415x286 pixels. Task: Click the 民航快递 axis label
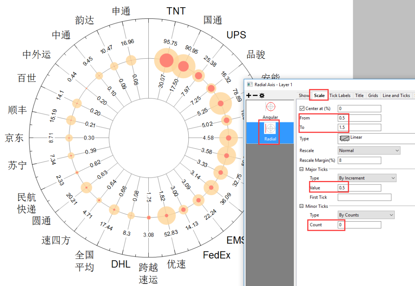pos(27,203)
